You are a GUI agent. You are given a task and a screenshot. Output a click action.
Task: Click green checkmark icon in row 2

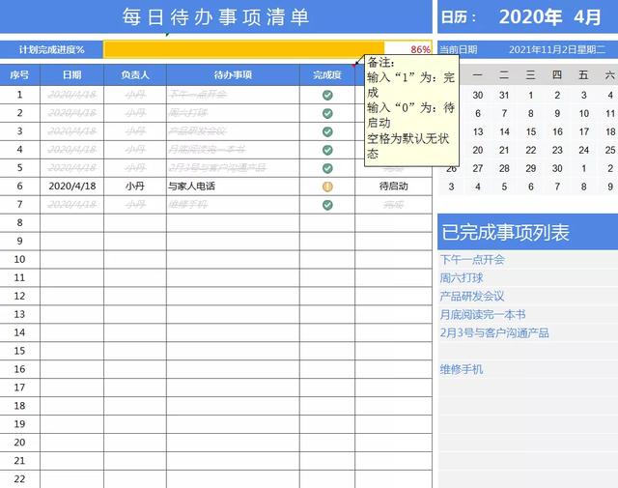(327, 113)
